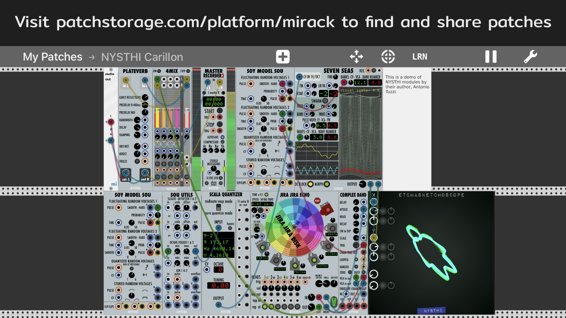The image size is (566, 318).
Task: Toggle DC BLOCK on Seven Seas
Action: pos(310,184)
